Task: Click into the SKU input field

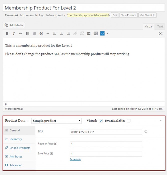Action: coord(106,132)
